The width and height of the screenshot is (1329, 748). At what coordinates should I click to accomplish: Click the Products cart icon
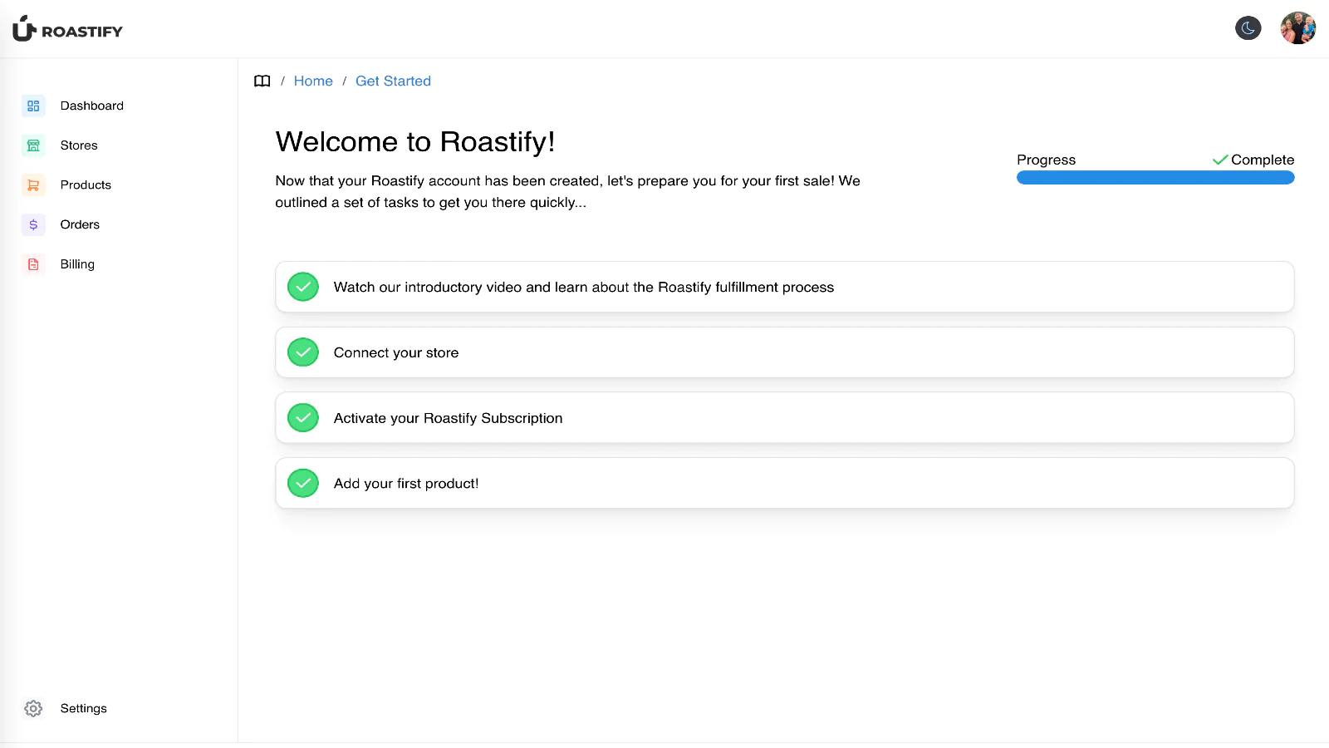33,185
